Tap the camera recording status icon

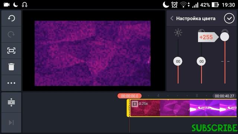7,5
